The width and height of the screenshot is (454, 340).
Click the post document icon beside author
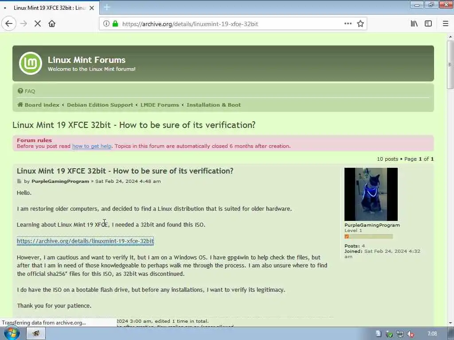19,181
